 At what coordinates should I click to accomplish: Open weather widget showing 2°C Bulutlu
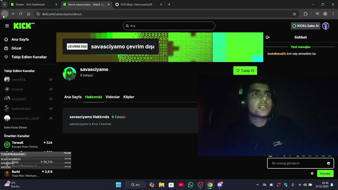click(x=12, y=184)
